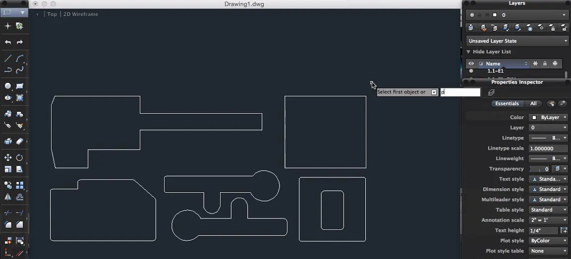Click the Pan crosshair tool
Viewport: 571px width, 259px height.
(x=8, y=26)
